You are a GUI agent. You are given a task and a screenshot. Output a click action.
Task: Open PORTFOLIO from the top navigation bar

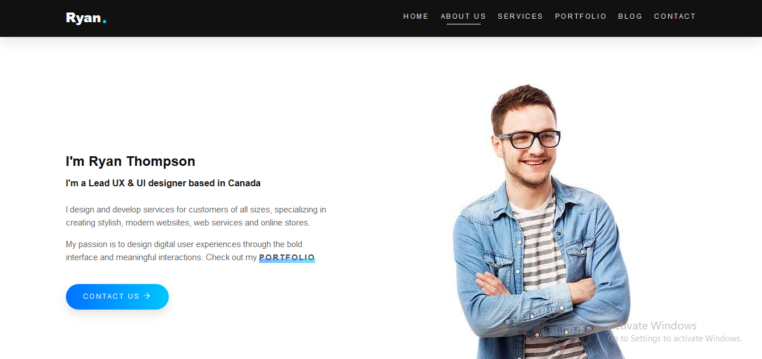point(581,16)
